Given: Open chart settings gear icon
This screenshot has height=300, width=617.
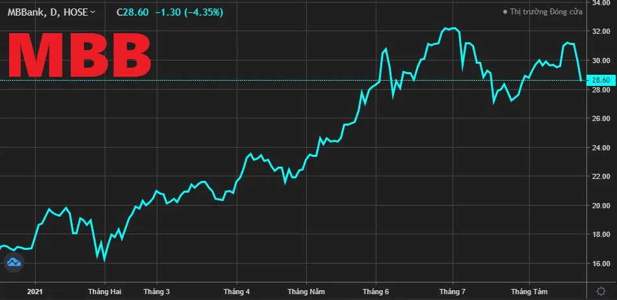Looking at the screenshot, I should click(600, 291).
